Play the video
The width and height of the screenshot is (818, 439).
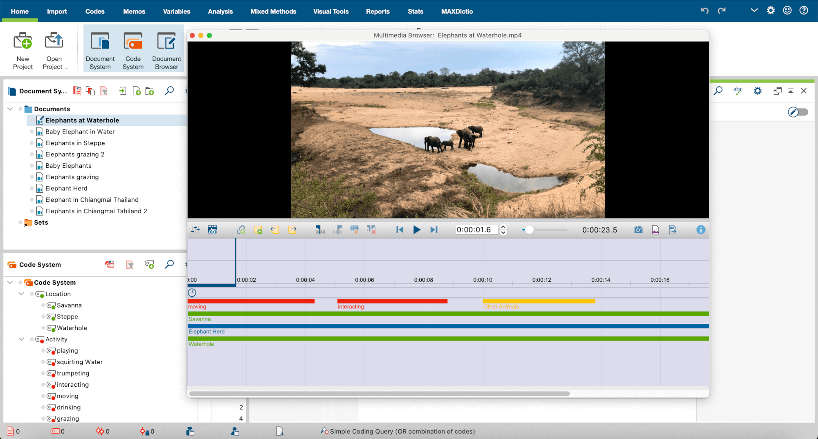417,230
